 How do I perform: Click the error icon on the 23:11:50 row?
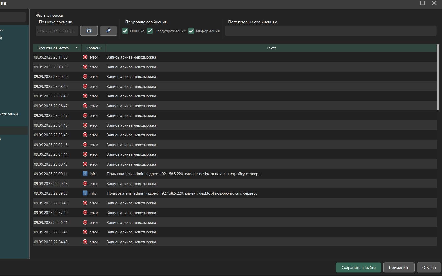tap(85, 57)
